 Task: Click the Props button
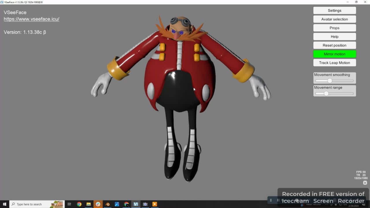[334, 28]
